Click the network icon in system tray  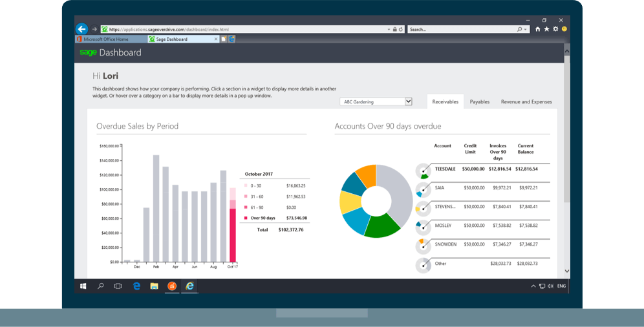[542, 286]
